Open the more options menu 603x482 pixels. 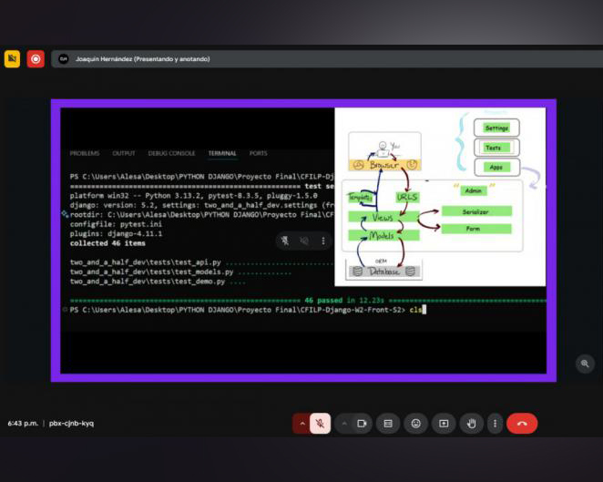coord(495,423)
